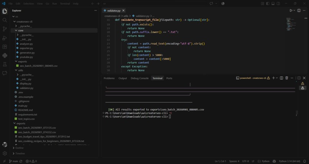Open the Source Control view
Image resolution: width=309 pixels, height=164 pixels.
tap(5, 29)
